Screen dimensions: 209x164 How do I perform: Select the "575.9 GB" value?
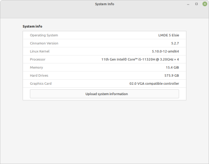click(172, 76)
